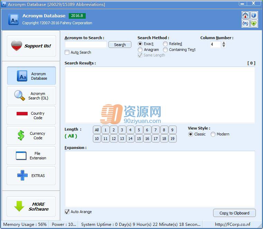The image size is (263, 229).
Task: Select length filter 14
Action: (x=130, y=139)
